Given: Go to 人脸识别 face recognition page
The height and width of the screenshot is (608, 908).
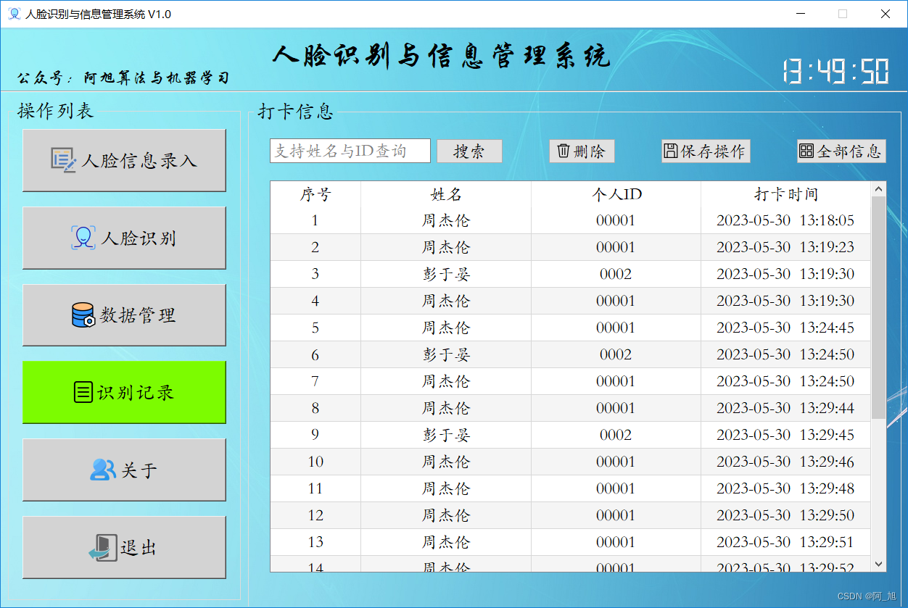Looking at the screenshot, I should [x=124, y=238].
